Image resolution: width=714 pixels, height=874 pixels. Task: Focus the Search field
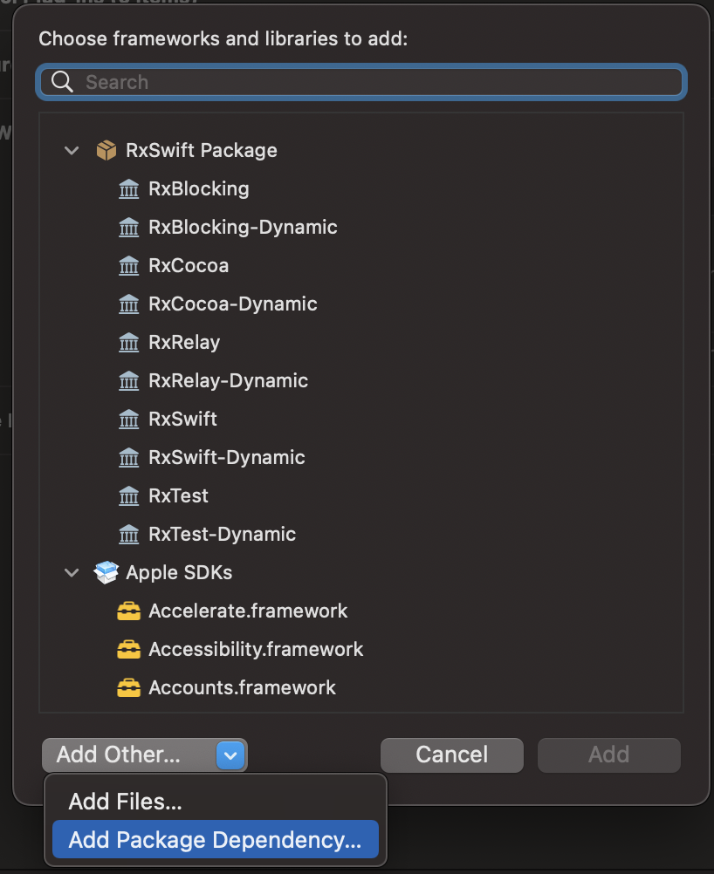click(x=361, y=82)
